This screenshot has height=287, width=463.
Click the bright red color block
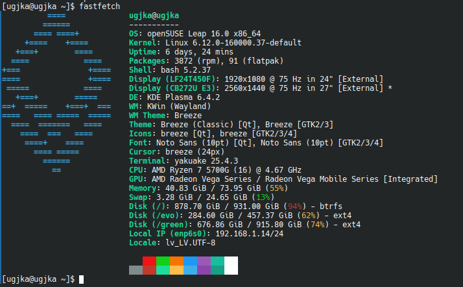(x=149, y=261)
